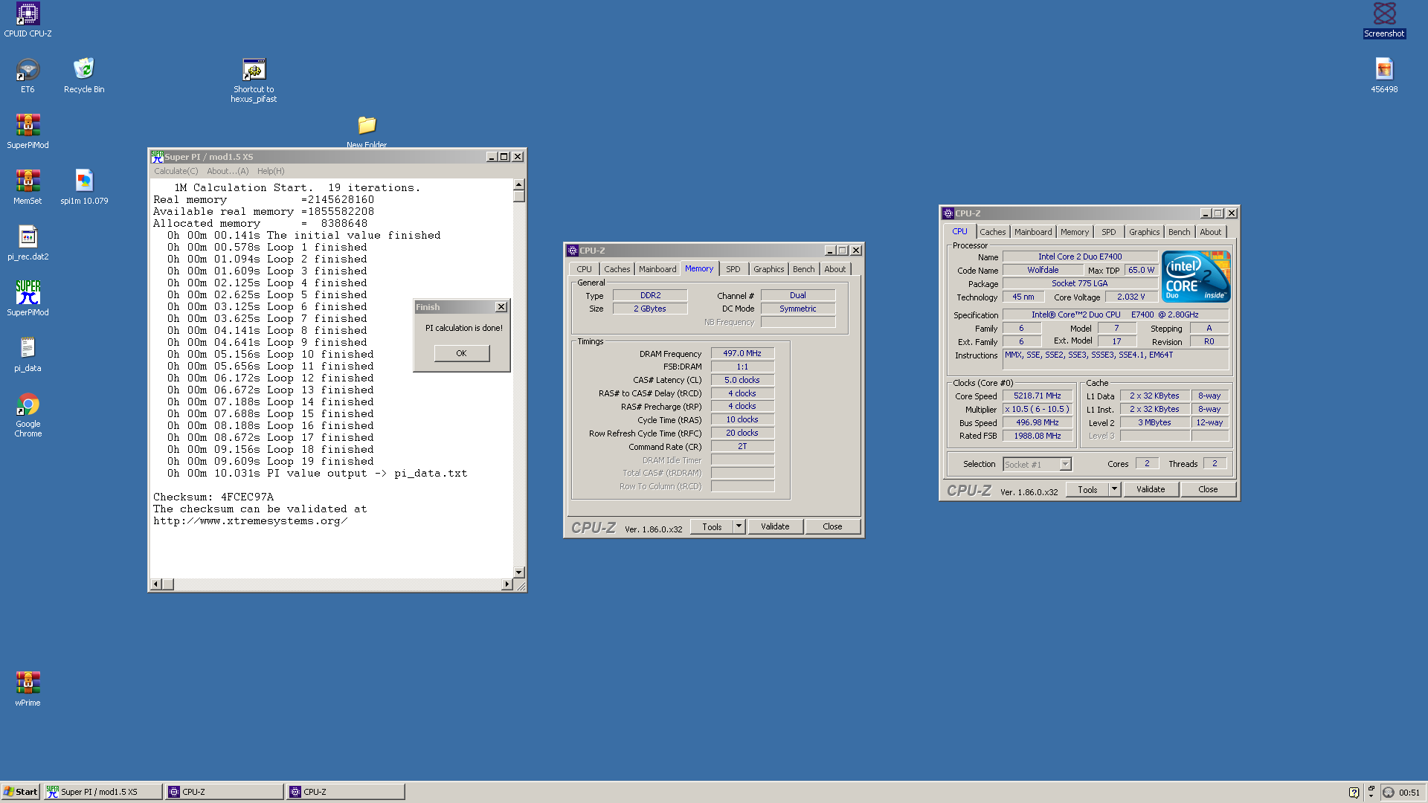
Task: Click Super PI horizontal scrollbar left arrow
Action: tap(156, 584)
